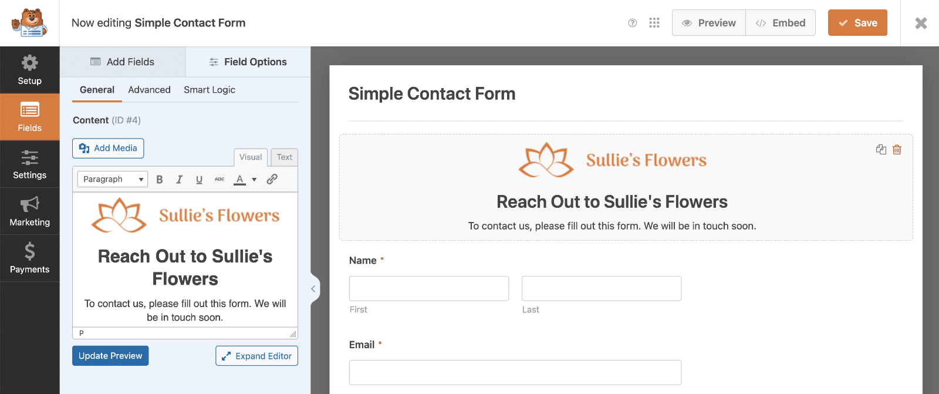Collapse the editor sidebar with chevron

[313, 288]
